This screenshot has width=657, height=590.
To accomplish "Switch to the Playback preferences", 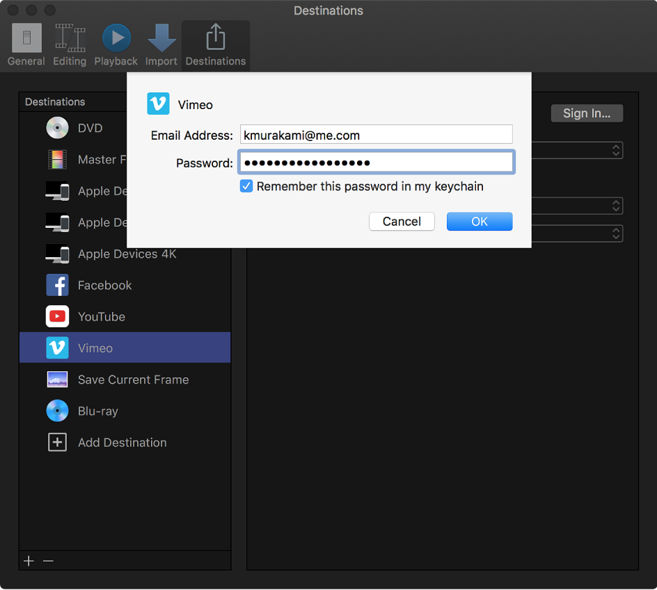I will click(116, 44).
